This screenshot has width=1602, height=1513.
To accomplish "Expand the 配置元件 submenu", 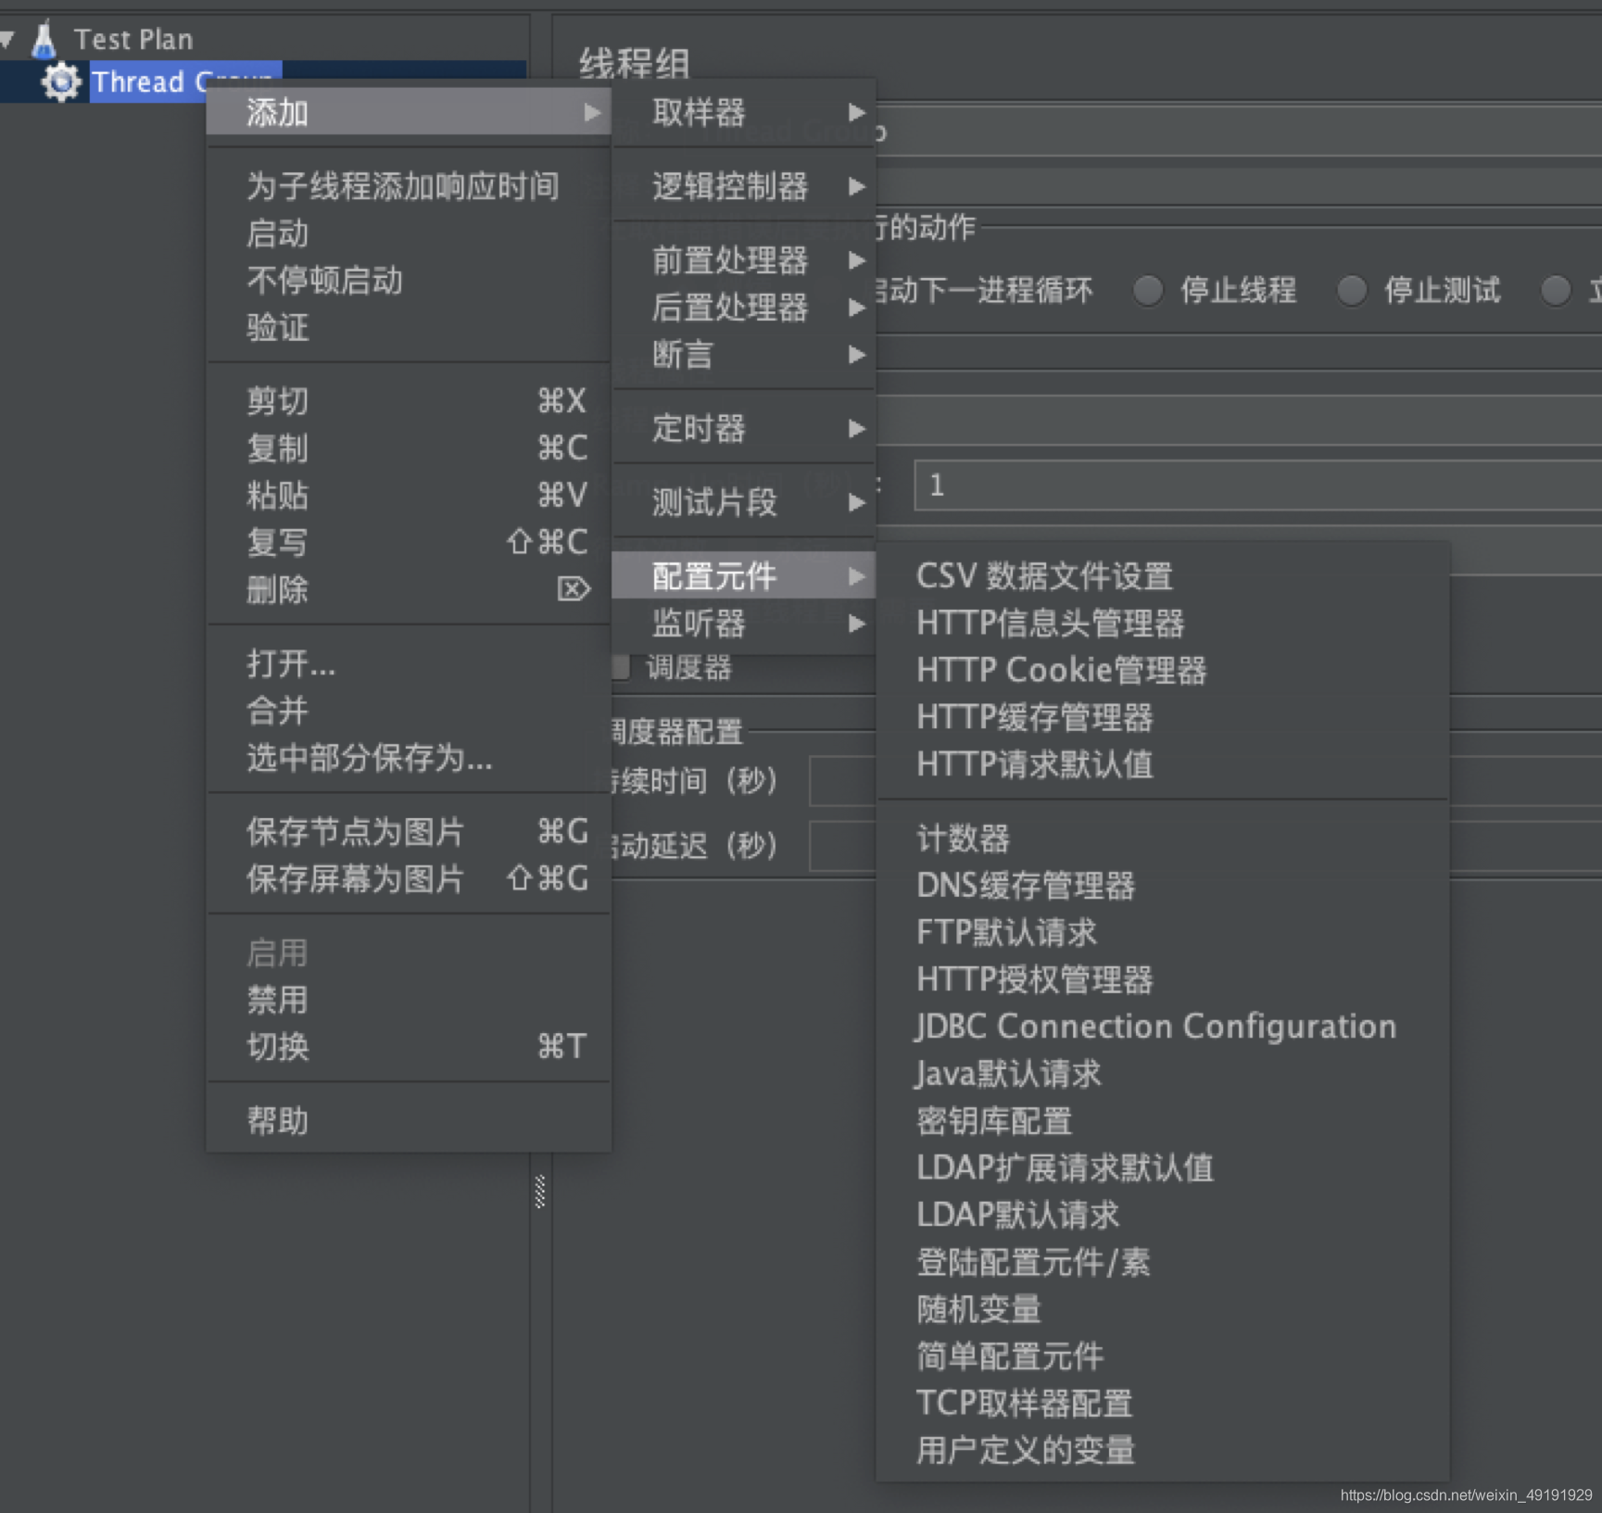I will 744,576.
